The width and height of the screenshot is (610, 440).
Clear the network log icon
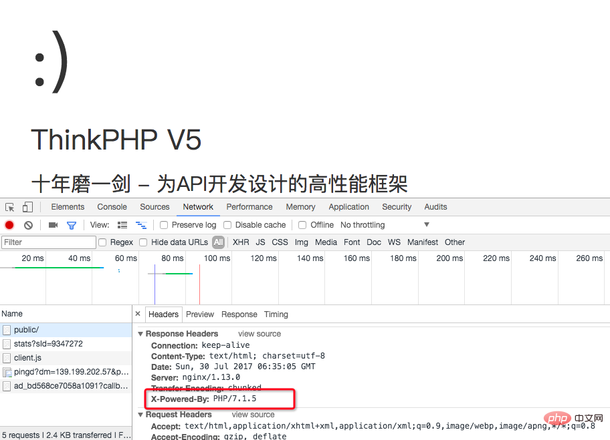pos(28,225)
